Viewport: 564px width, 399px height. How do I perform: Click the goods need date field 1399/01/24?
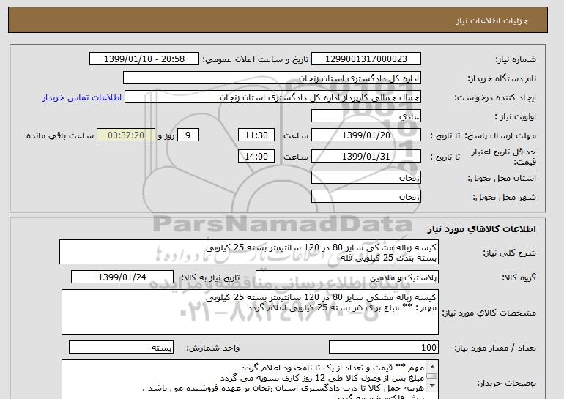122,277
